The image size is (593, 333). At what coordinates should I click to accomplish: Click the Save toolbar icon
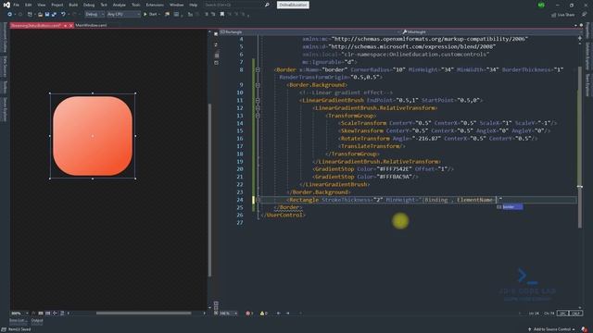(47, 15)
